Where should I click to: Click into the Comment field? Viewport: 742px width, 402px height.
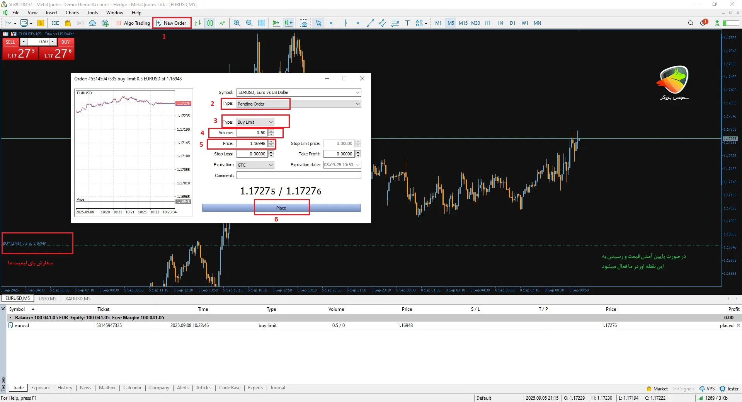click(298, 175)
